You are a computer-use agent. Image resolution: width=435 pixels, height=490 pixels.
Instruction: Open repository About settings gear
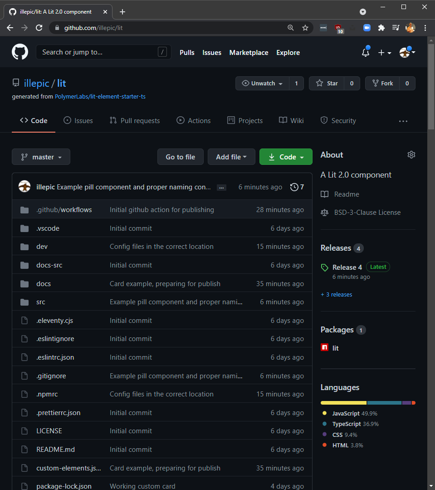(411, 155)
